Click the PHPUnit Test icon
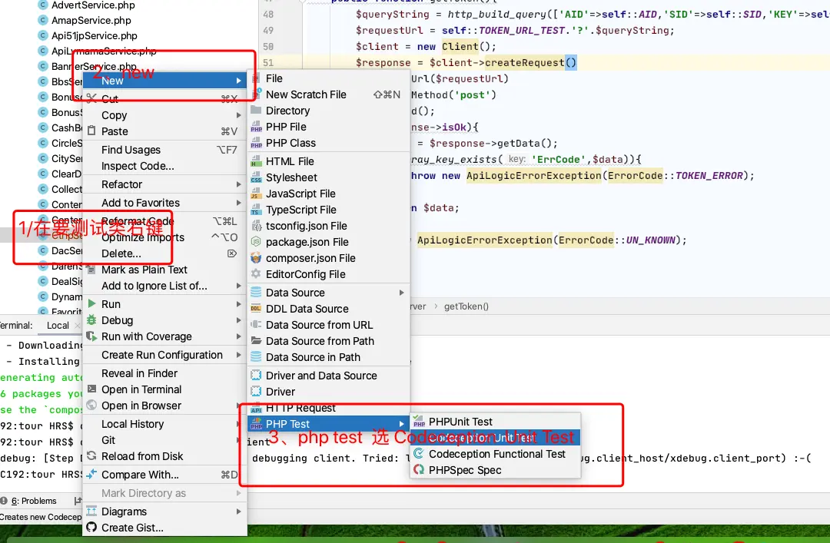830x543 pixels. click(419, 422)
